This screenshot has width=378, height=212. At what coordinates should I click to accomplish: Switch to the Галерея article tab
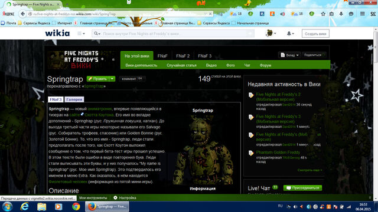74,100
